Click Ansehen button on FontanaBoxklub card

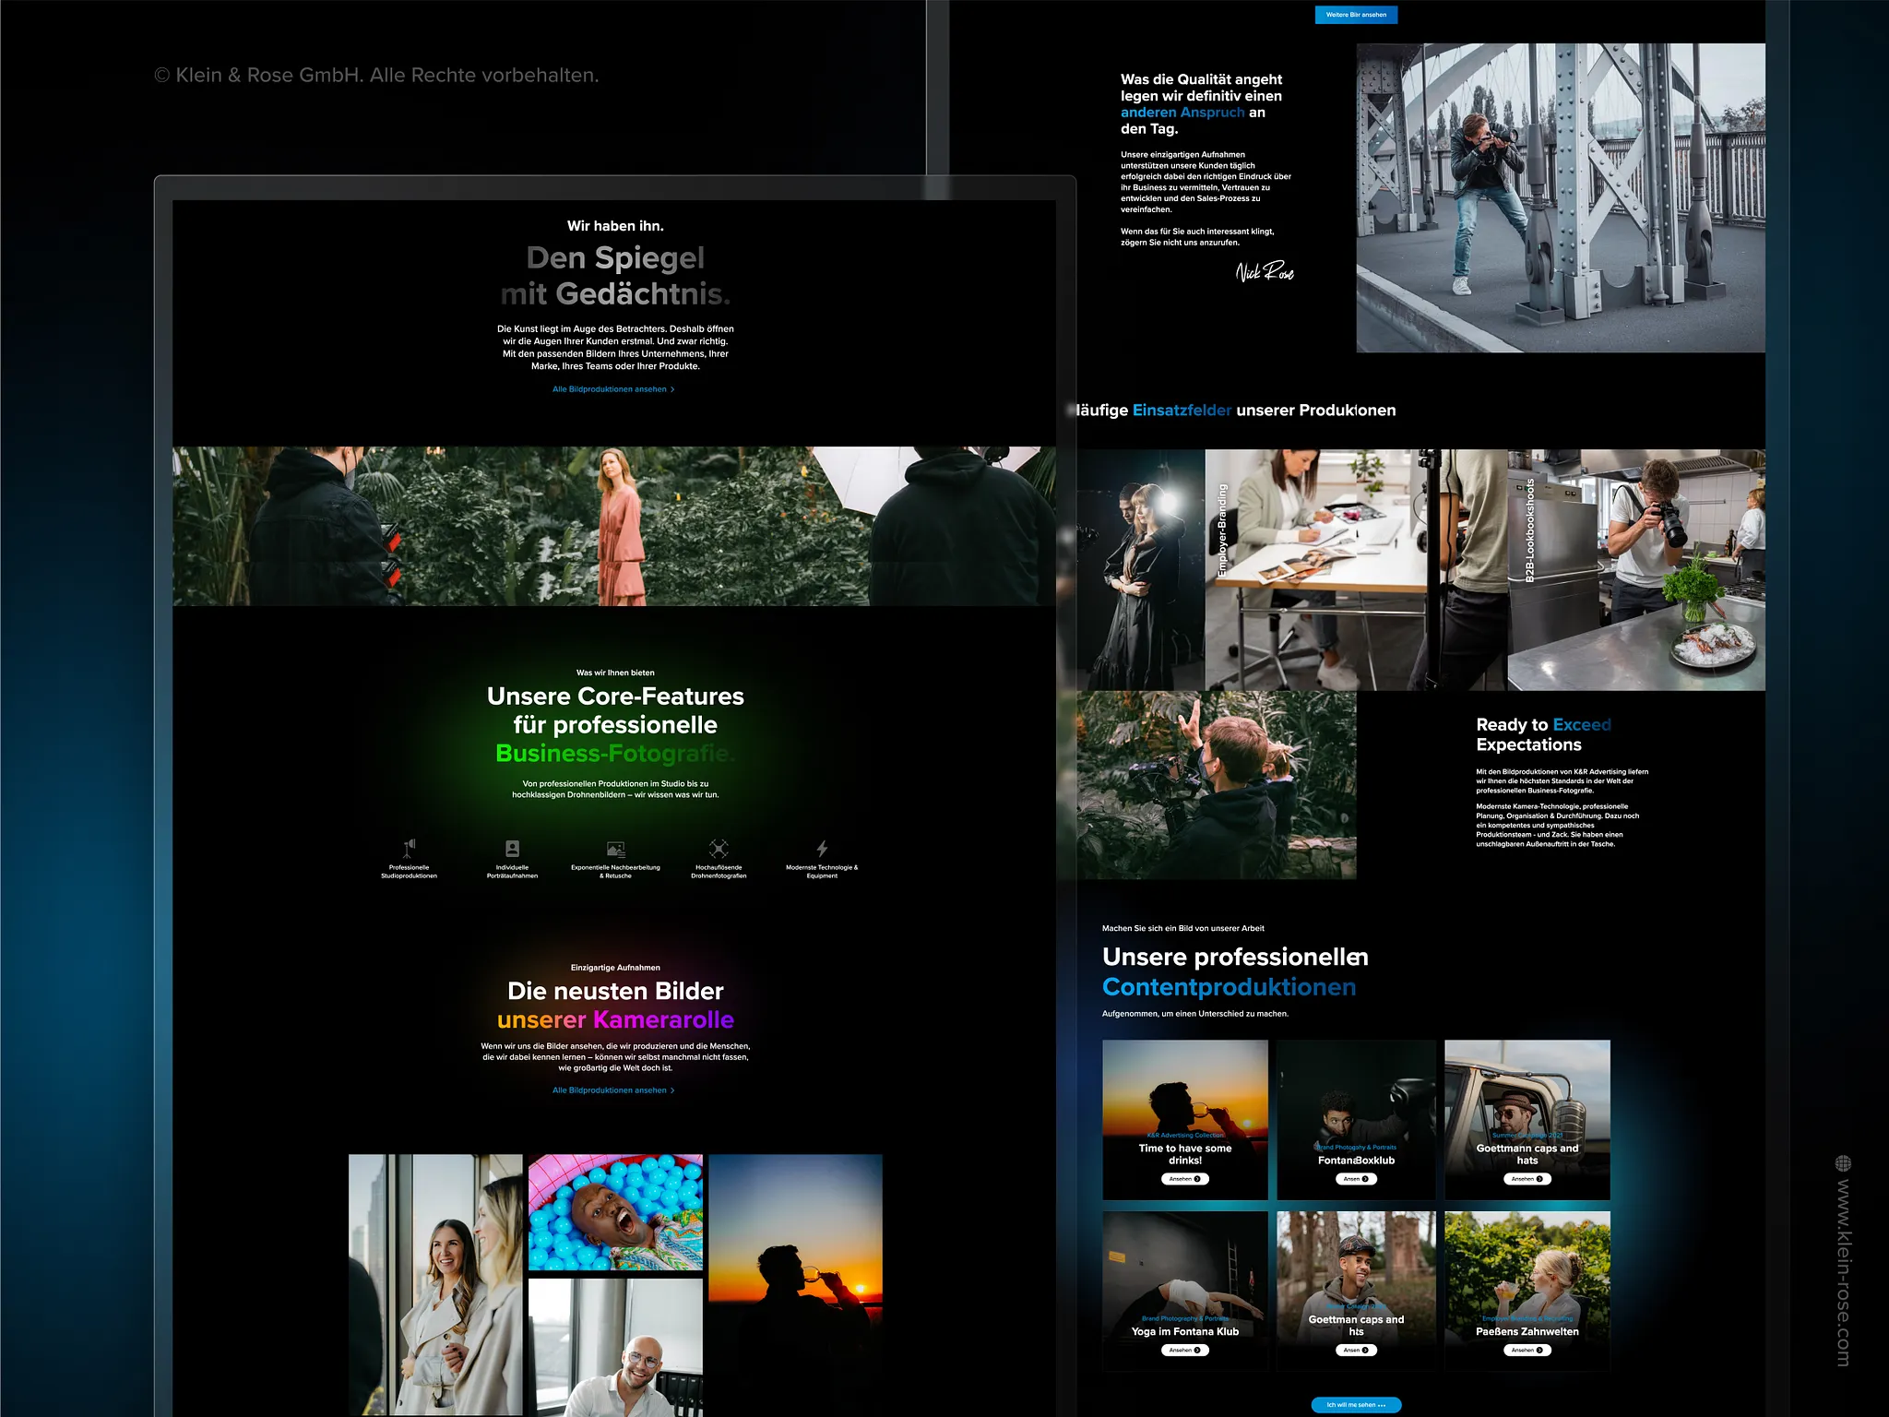coord(1356,1179)
